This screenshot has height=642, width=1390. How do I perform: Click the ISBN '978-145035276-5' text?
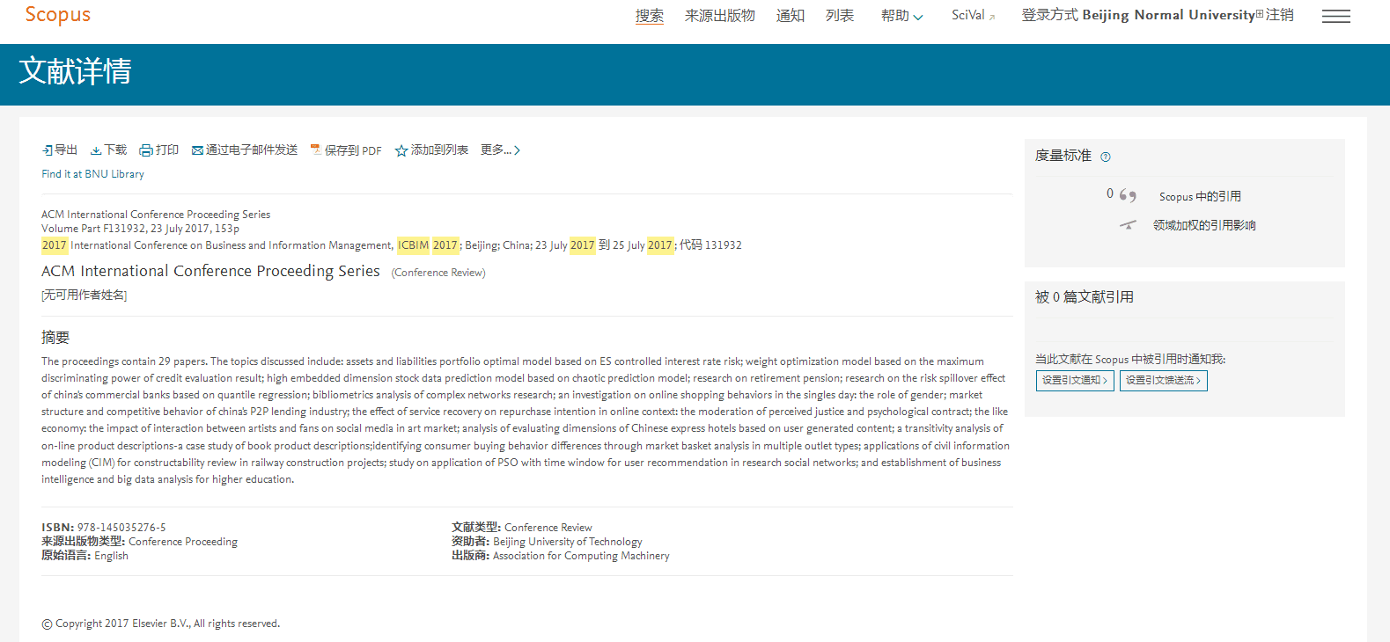pos(121,528)
